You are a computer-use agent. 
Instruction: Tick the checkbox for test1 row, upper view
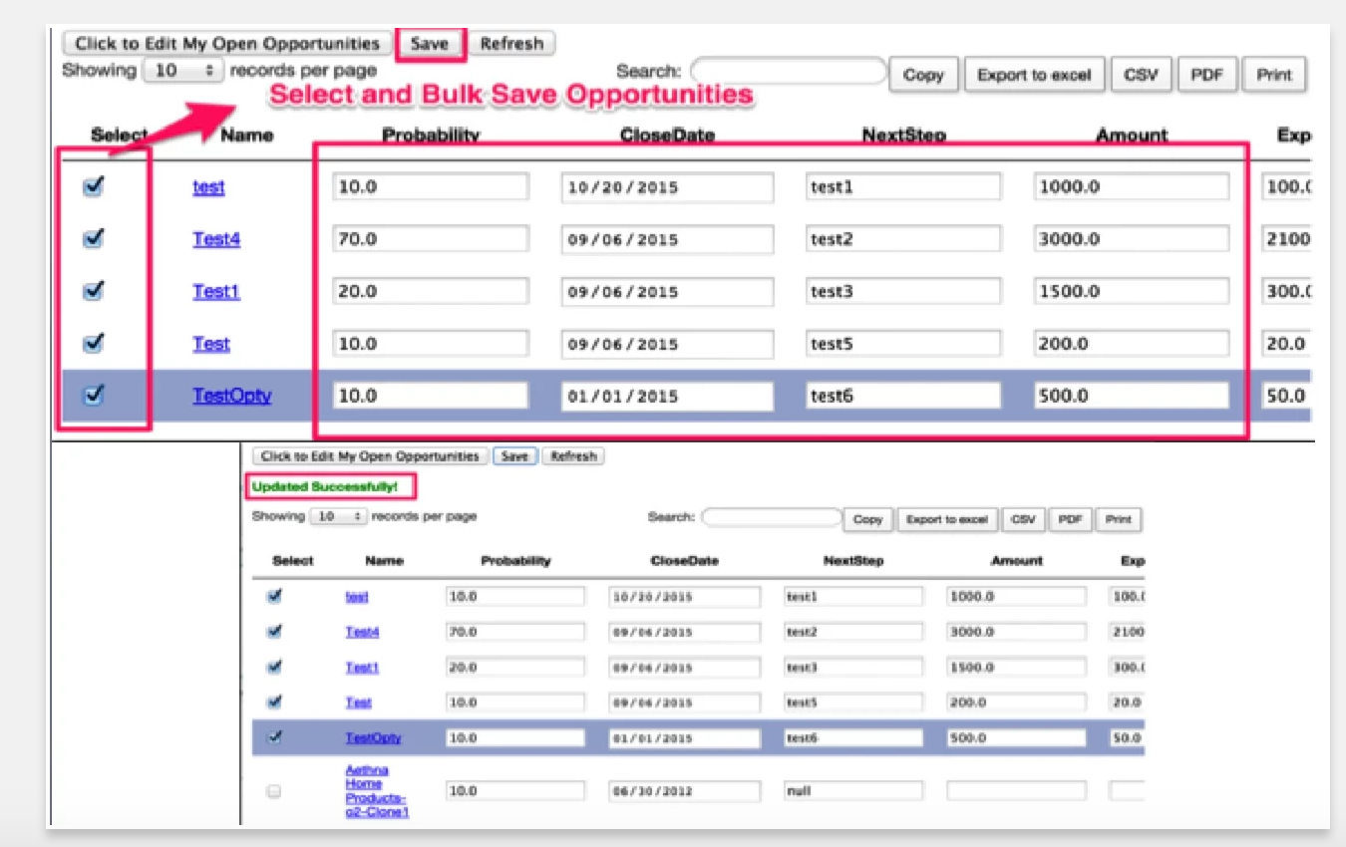click(94, 186)
